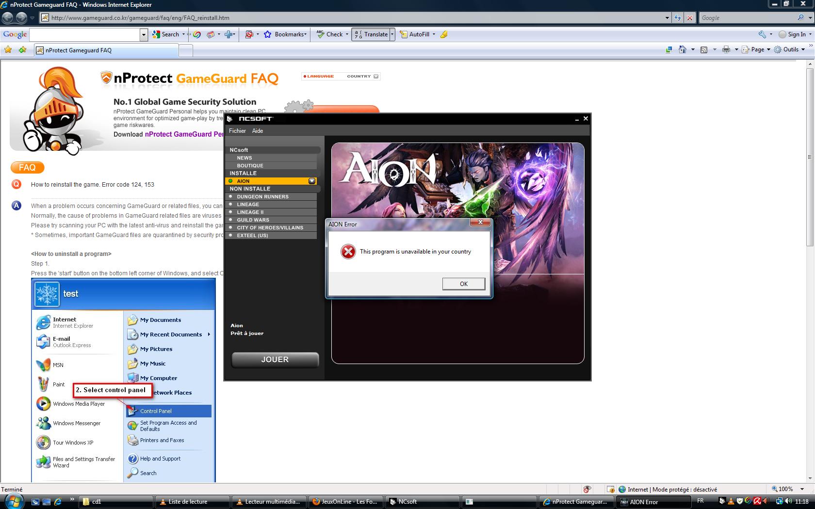The image size is (815, 509).
Task: Open the Google toolbar search history dropdown
Action: (x=144, y=34)
